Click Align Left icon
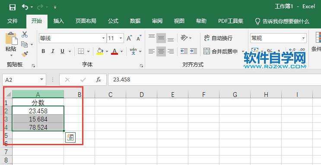This screenshot has height=165, width=321. [x=152, y=51]
